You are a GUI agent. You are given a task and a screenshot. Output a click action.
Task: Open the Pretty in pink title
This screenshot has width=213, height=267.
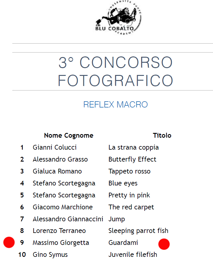[x=129, y=195]
